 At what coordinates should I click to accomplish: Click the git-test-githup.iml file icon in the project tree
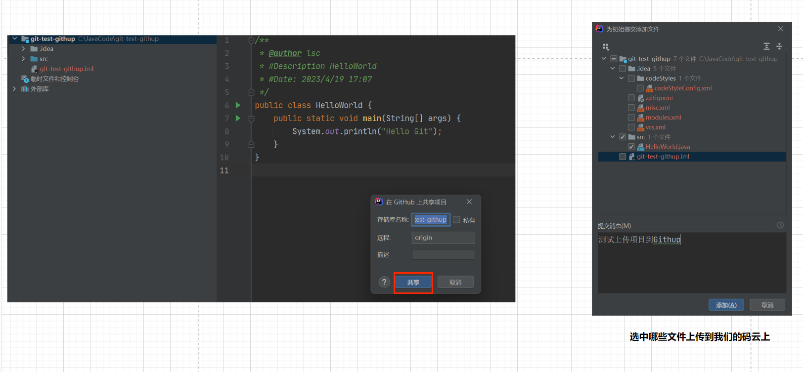click(34, 69)
